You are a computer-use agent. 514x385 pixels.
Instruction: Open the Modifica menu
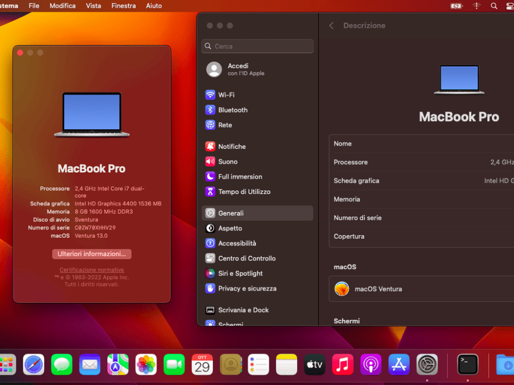(x=62, y=6)
